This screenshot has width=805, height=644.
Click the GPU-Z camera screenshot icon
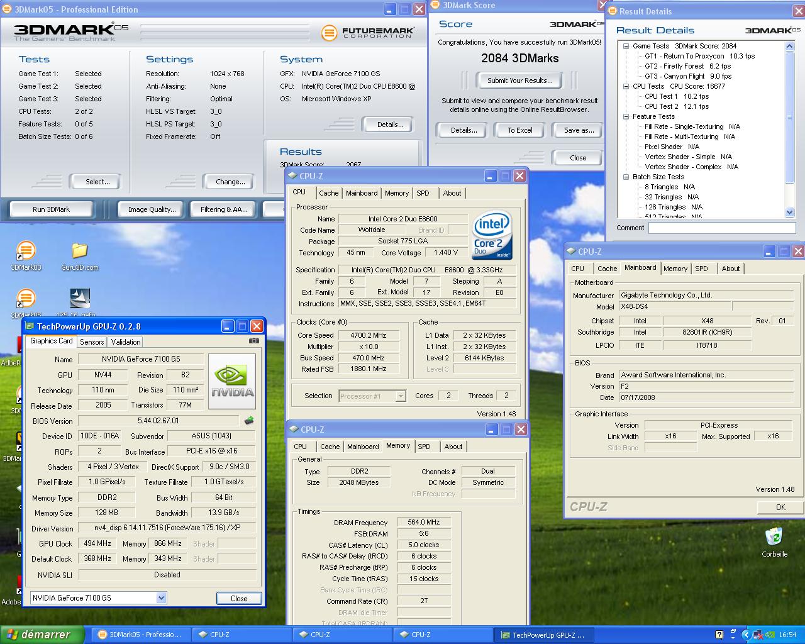tap(253, 341)
